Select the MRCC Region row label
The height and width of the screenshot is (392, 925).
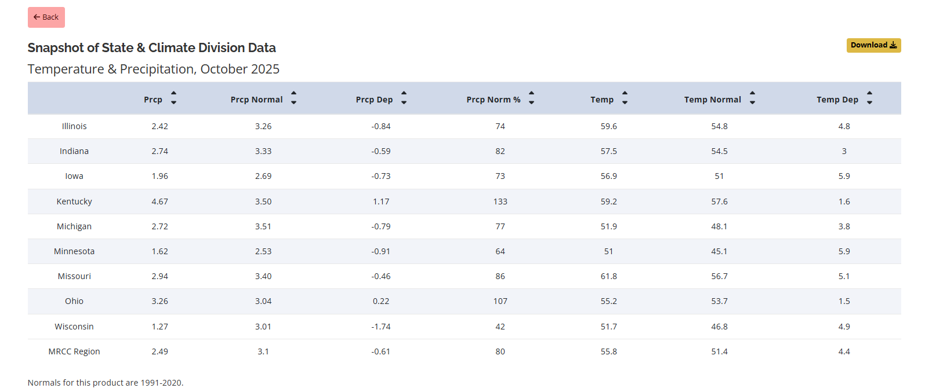point(74,351)
